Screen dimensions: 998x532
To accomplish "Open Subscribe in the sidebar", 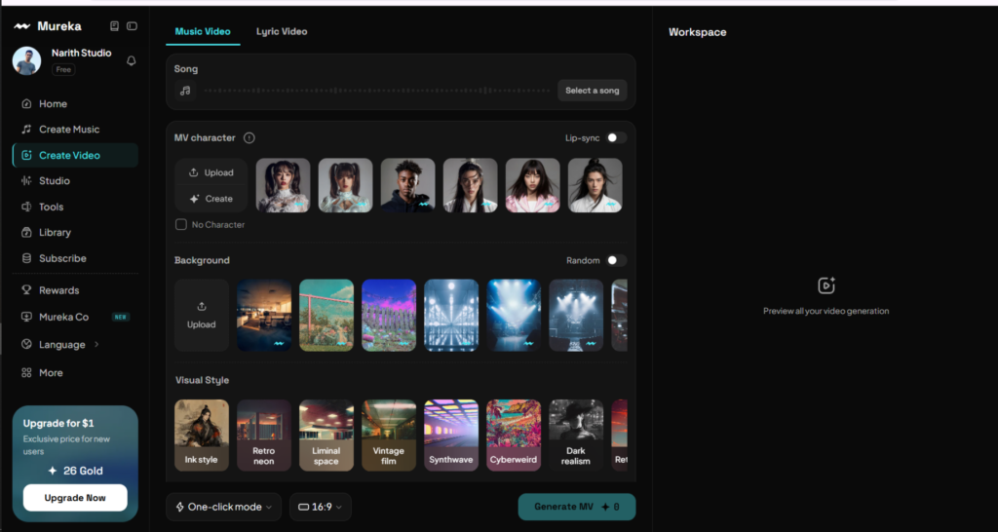I will (75, 258).
